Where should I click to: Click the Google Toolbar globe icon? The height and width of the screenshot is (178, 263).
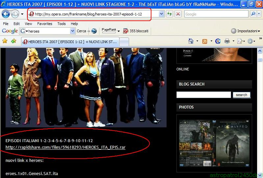coord(94,31)
